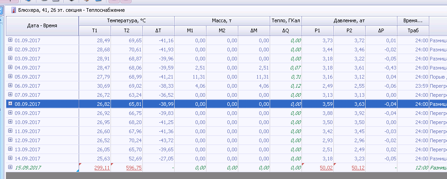The height and width of the screenshot is (179, 447).
Task: Select the -0,03 ΔP cell
Action: click(382, 131)
